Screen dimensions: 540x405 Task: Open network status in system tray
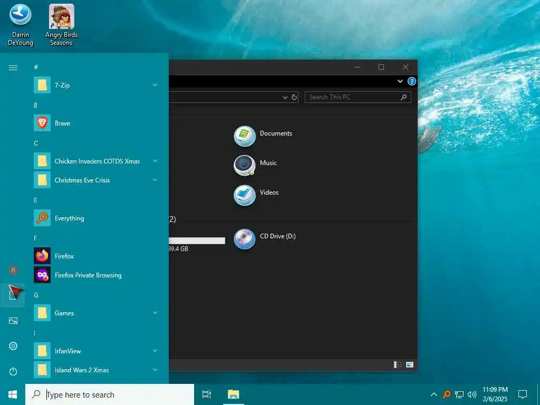(x=459, y=394)
